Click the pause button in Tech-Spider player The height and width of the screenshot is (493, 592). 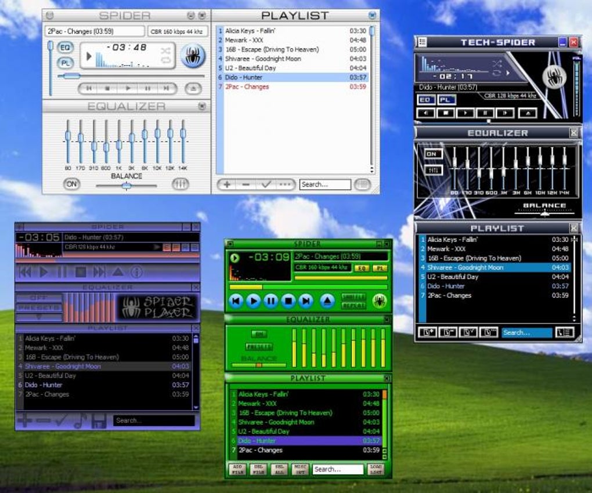point(485,113)
